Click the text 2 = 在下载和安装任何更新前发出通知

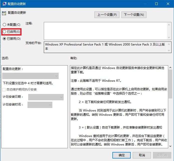[105, 102]
